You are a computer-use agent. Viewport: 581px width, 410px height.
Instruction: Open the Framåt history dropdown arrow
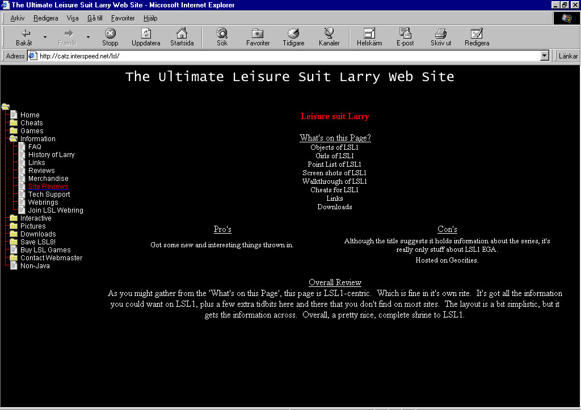click(x=88, y=37)
